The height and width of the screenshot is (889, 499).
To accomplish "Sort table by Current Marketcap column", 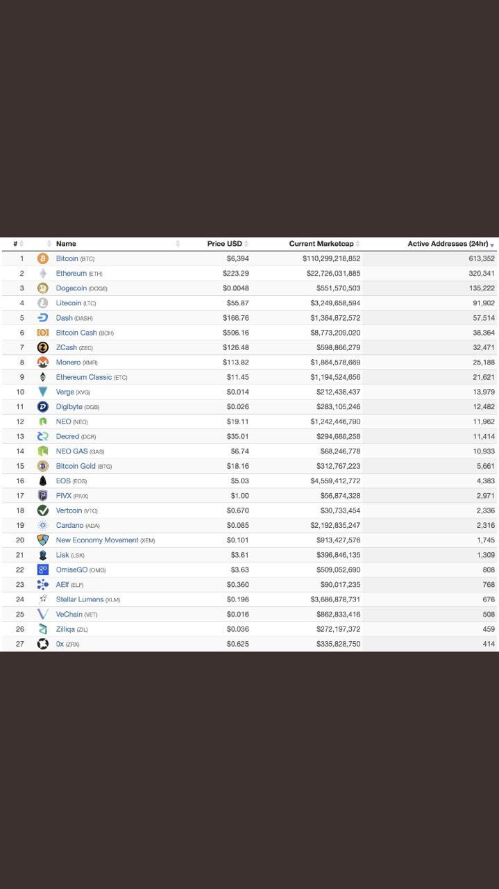I will click(x=324, y=244).
